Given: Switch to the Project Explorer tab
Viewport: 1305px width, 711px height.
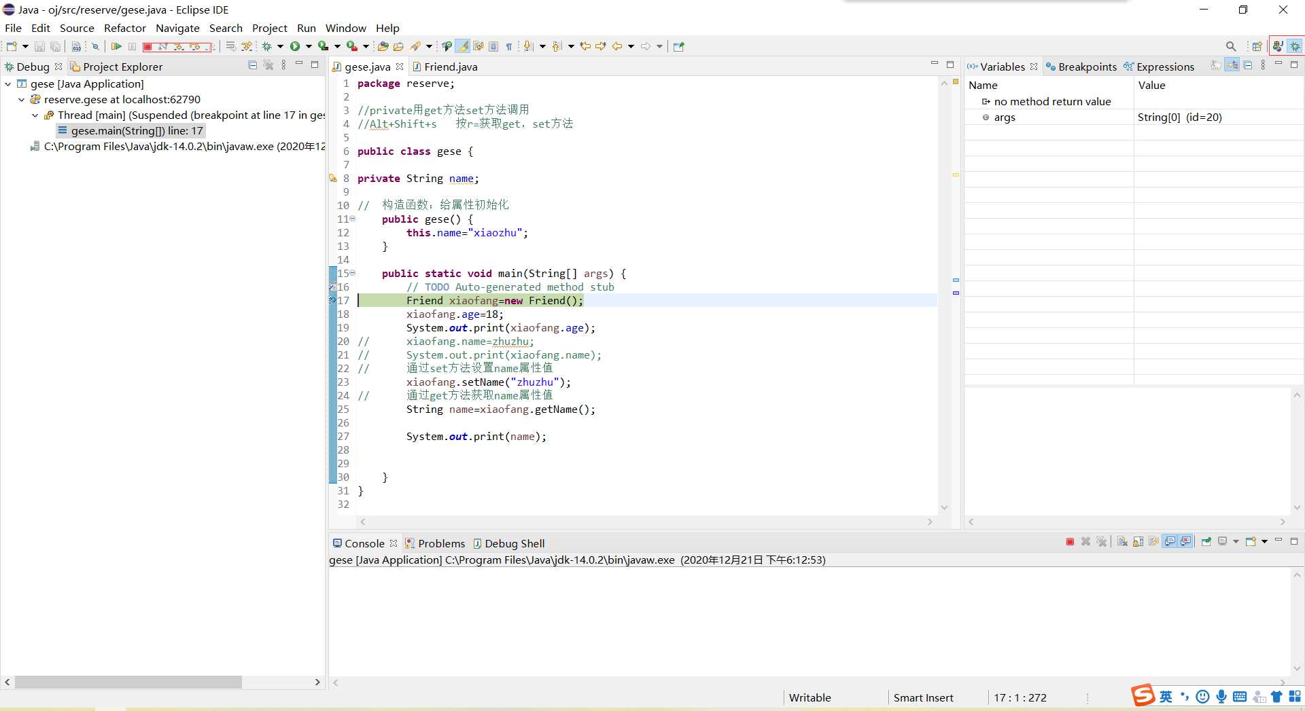Looking at the screenshot, I should (116, 67).
